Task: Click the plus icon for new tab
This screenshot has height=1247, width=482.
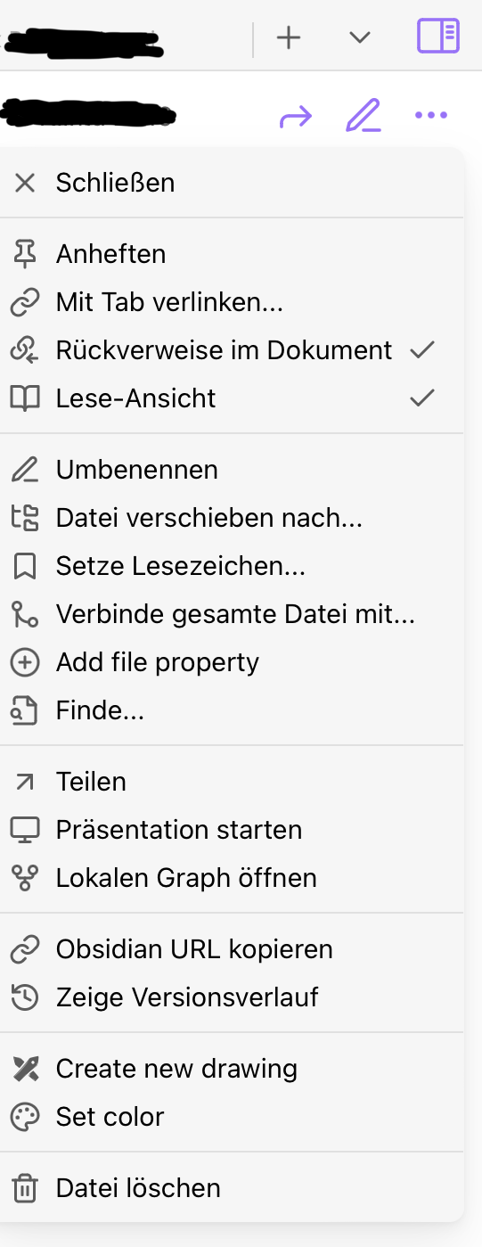Action: click(289, 37)
